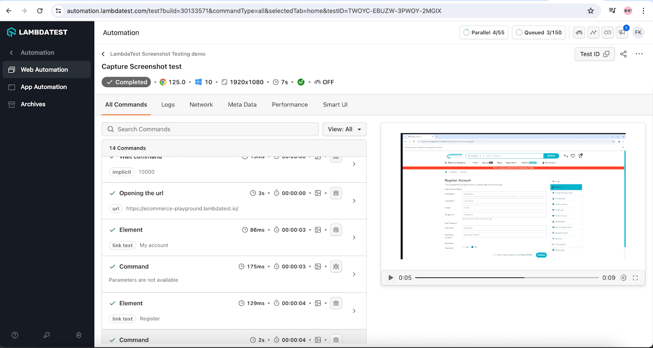Click the help question mark icon
The image size is (653, 348).
pyautogui.click(x=15, y=335)
